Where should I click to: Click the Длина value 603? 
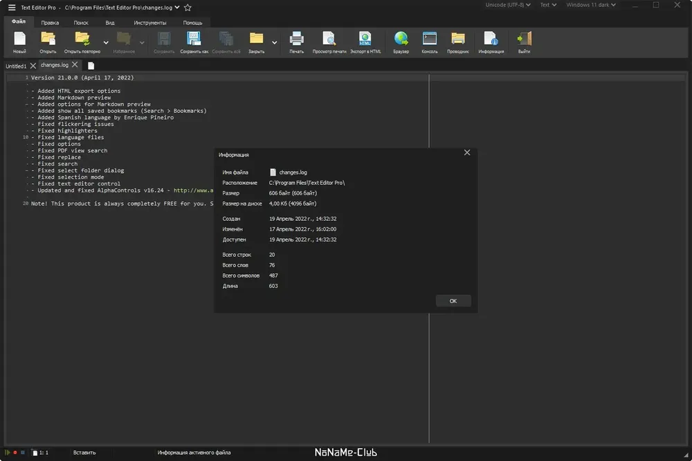[x=273, y=286]
